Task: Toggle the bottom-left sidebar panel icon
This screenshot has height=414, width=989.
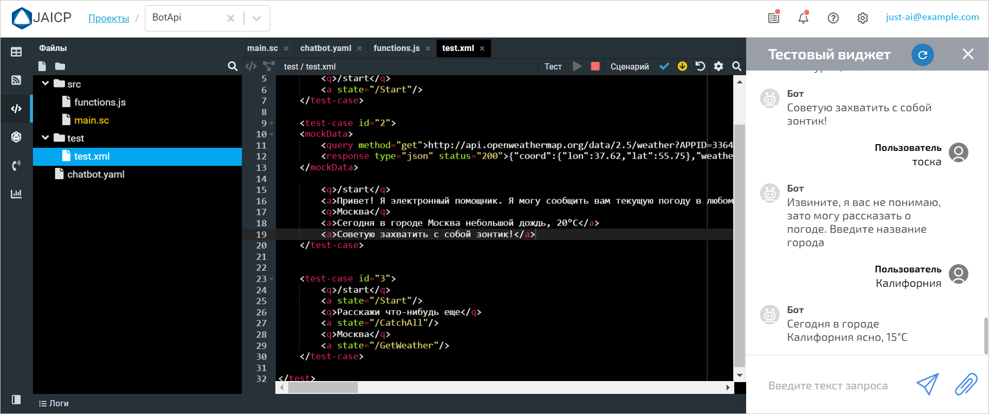Action: pyautogui.click(x=16, y=400)
